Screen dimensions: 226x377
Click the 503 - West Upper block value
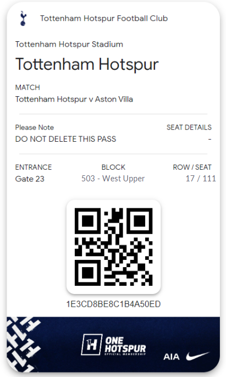click(113, 179)
